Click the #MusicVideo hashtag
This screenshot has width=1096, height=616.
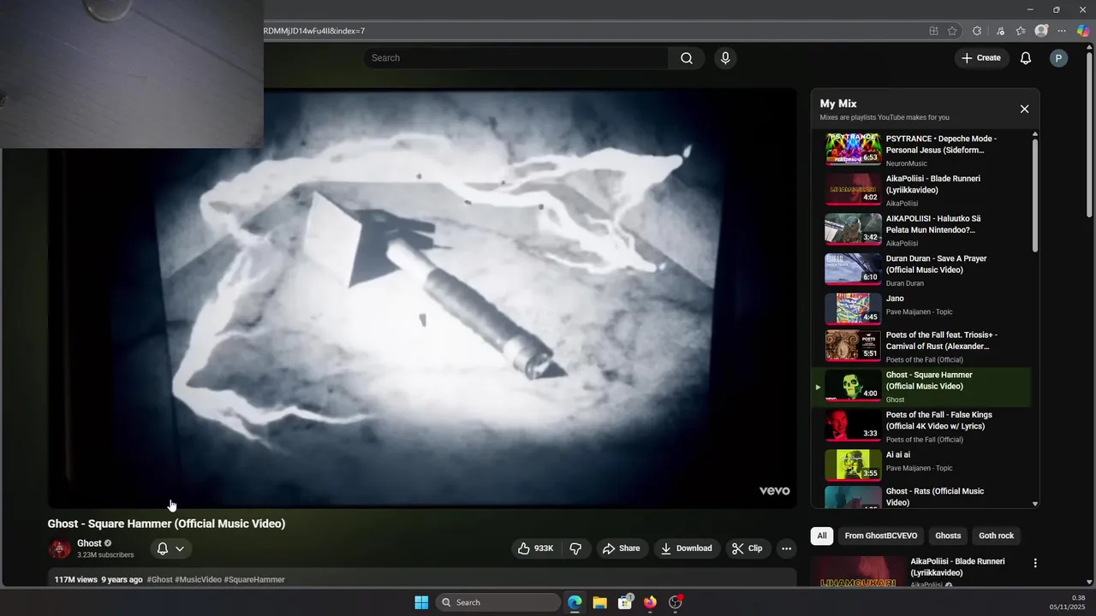pos(198,579)
